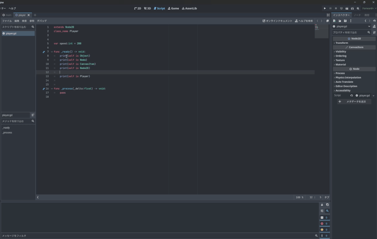Pause the running project
Screen dimensions: 377x239
[330, 8]
